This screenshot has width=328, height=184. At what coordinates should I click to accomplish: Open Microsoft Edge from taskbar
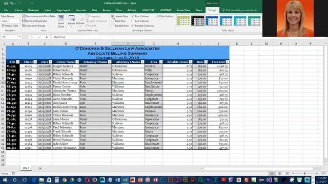tap(34, 180)
